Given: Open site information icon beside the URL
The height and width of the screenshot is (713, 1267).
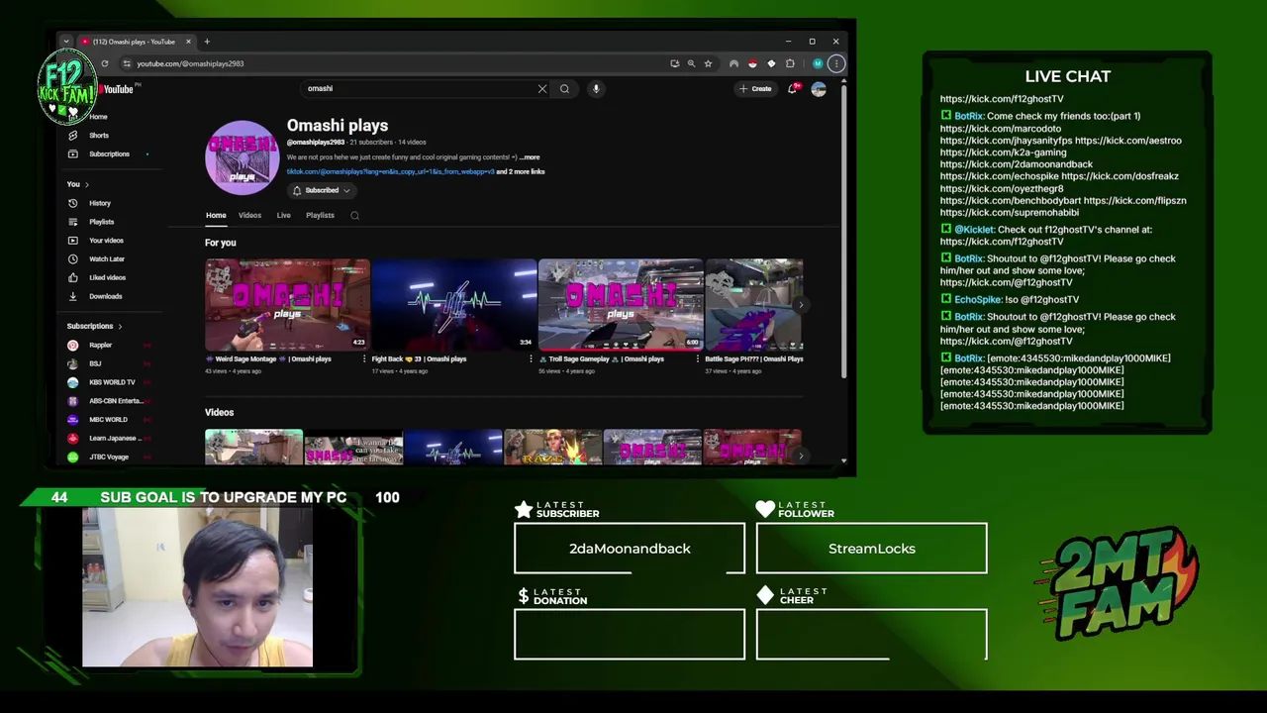Looking at the screenshot, I should pos(126,63).
